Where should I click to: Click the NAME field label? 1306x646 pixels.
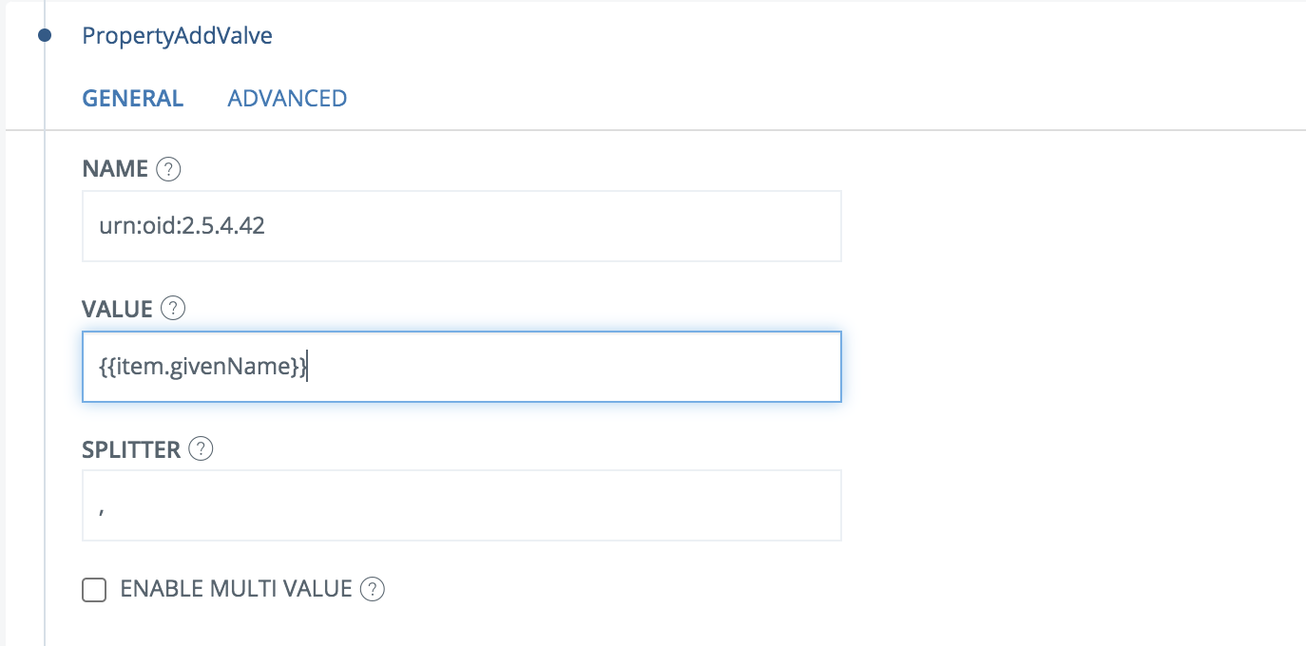[x=115, y=170]
